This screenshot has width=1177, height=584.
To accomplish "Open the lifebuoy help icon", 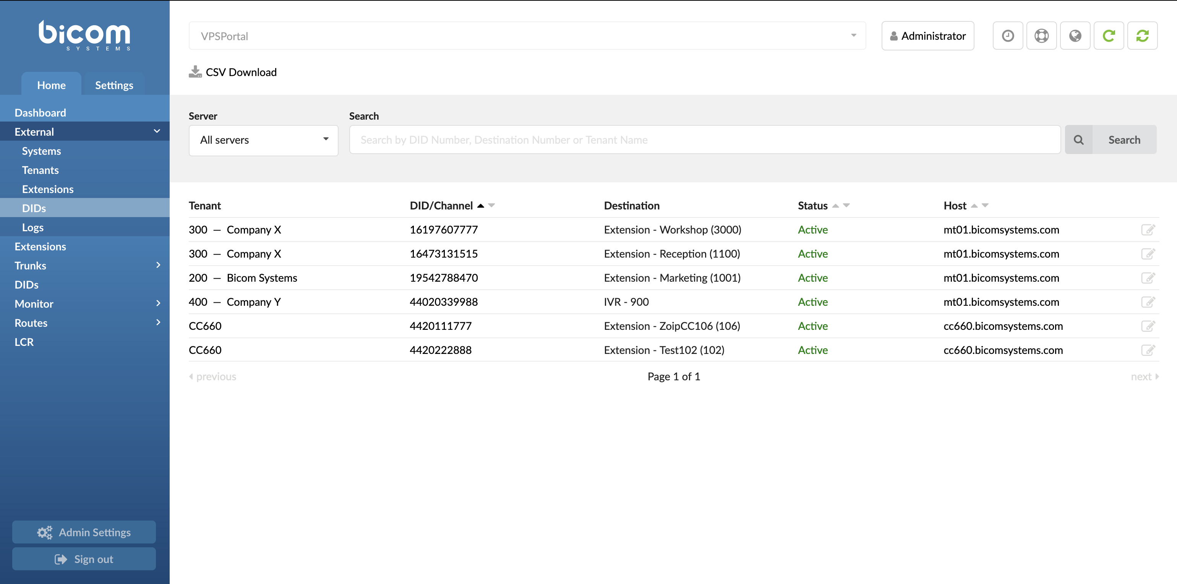I will tap(1041, 36).
